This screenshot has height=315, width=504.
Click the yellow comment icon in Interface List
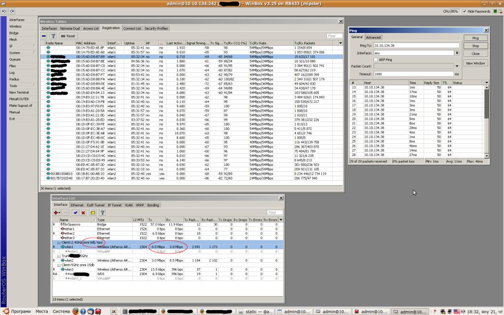[93, 213]
